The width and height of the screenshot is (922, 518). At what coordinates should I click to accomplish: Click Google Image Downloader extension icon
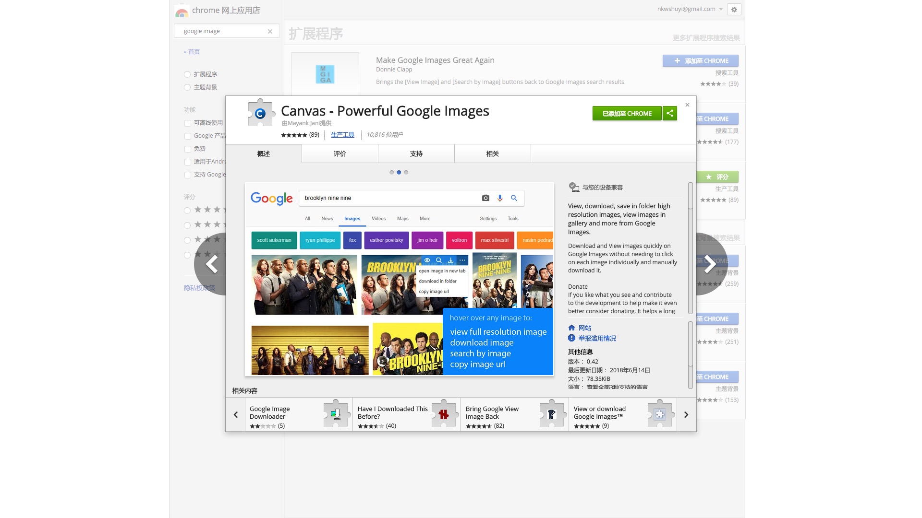point(335,414)
